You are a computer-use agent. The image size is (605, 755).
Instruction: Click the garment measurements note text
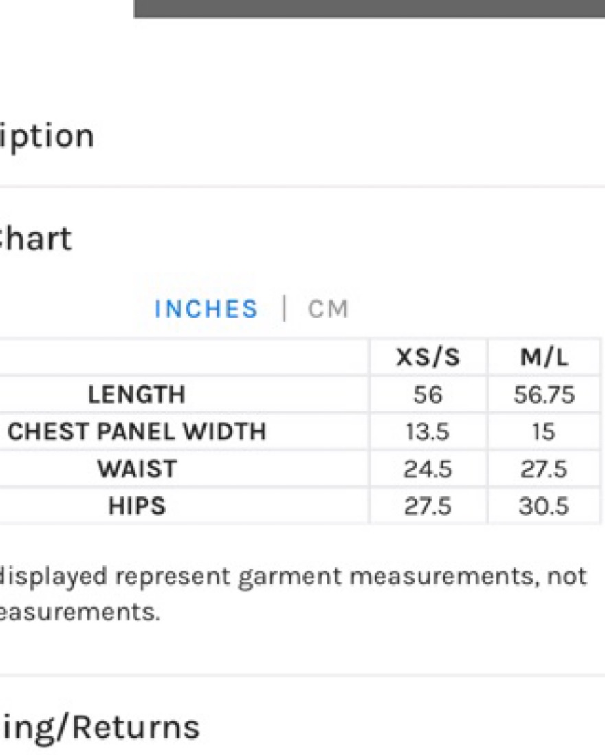tap(294, 594)
